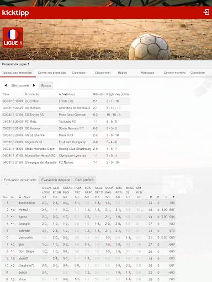
Task: Click the ESTAC PSG column header
Action: tap(67, 192)
